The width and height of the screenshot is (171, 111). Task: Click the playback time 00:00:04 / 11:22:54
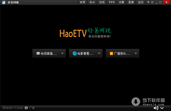tap(13, 108)
